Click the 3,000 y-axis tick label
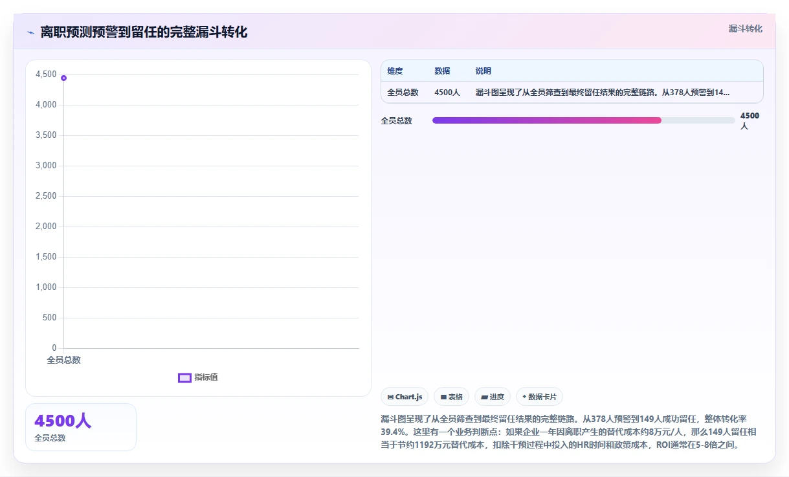The width and height of the screenshot is (789, 477). click(x=46, y=166)
